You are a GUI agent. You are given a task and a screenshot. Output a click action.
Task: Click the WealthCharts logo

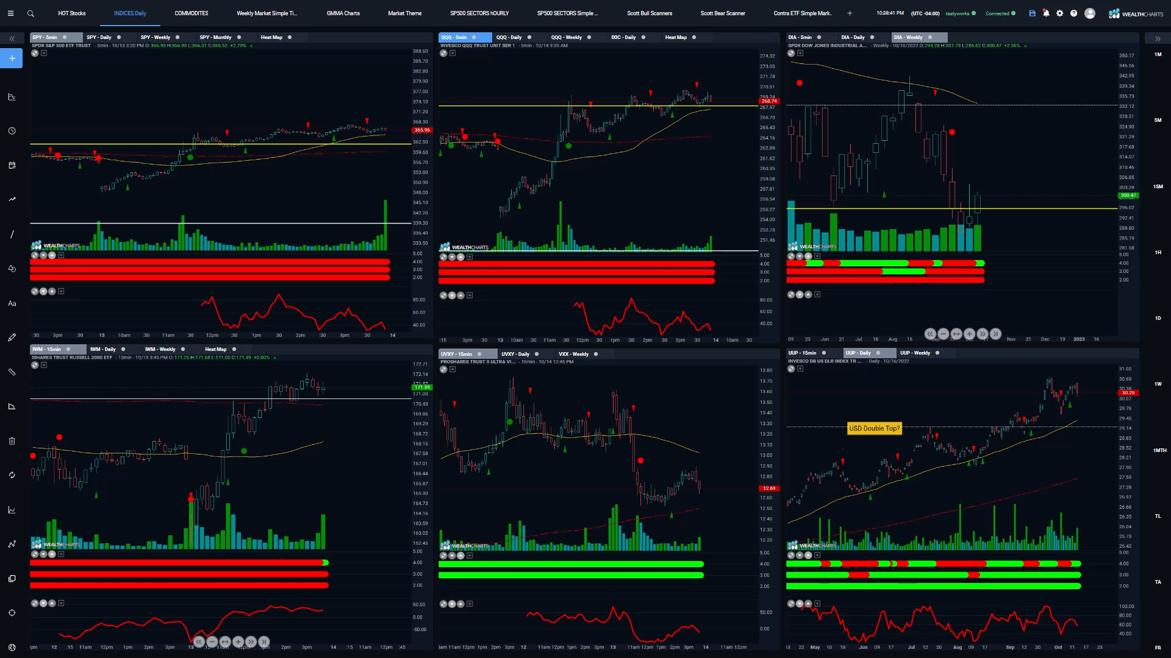[1136, 13]
